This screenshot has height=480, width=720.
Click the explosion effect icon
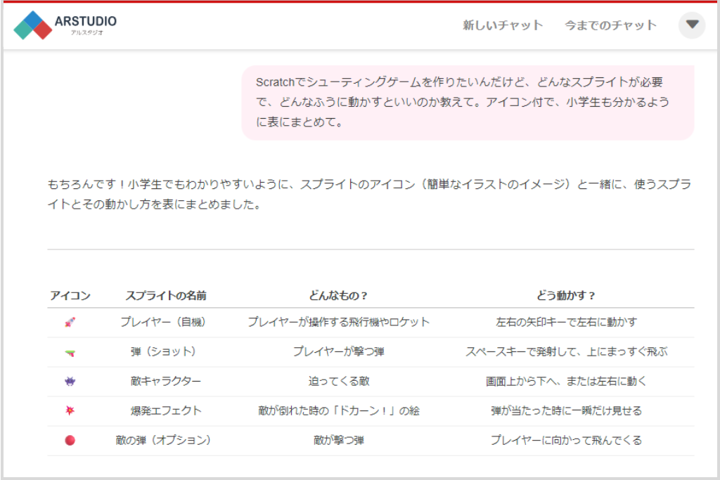pyautogui.click(x=70, y=411)
